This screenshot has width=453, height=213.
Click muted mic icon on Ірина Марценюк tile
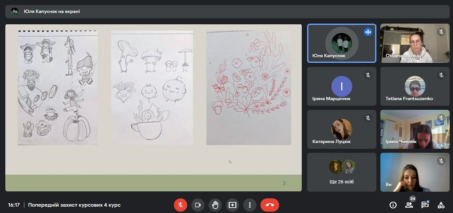tap(368, 75)
